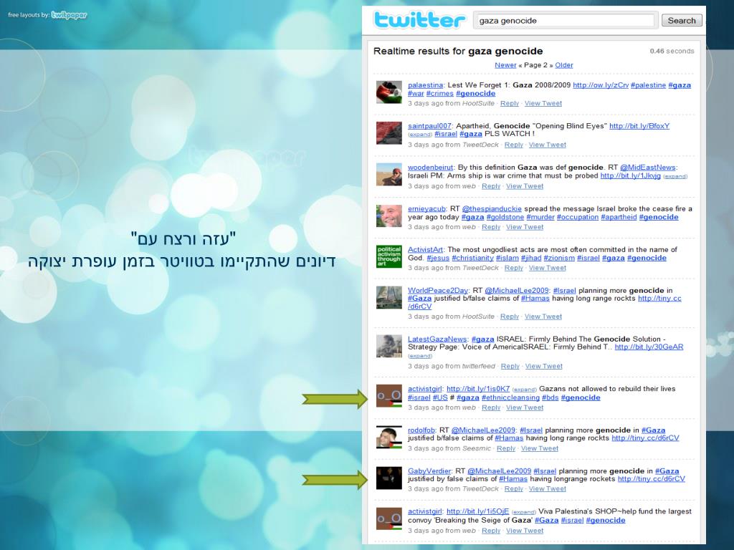Open rodolfob's avatar thumbnail
This screenshot has width=734, height=550.
click(x=389, y=438)
